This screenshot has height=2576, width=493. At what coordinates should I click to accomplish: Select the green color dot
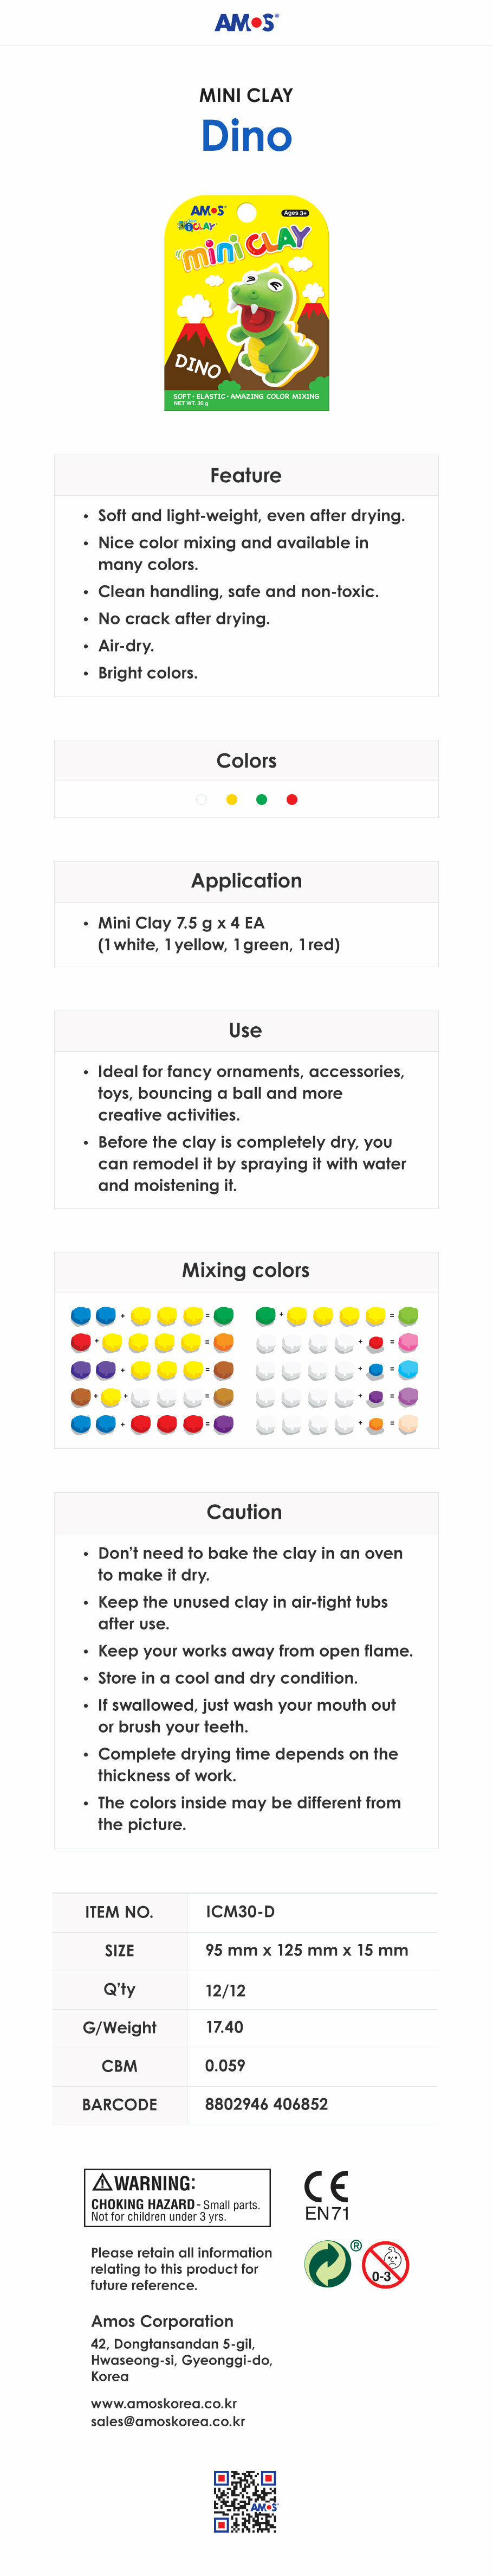262,800
